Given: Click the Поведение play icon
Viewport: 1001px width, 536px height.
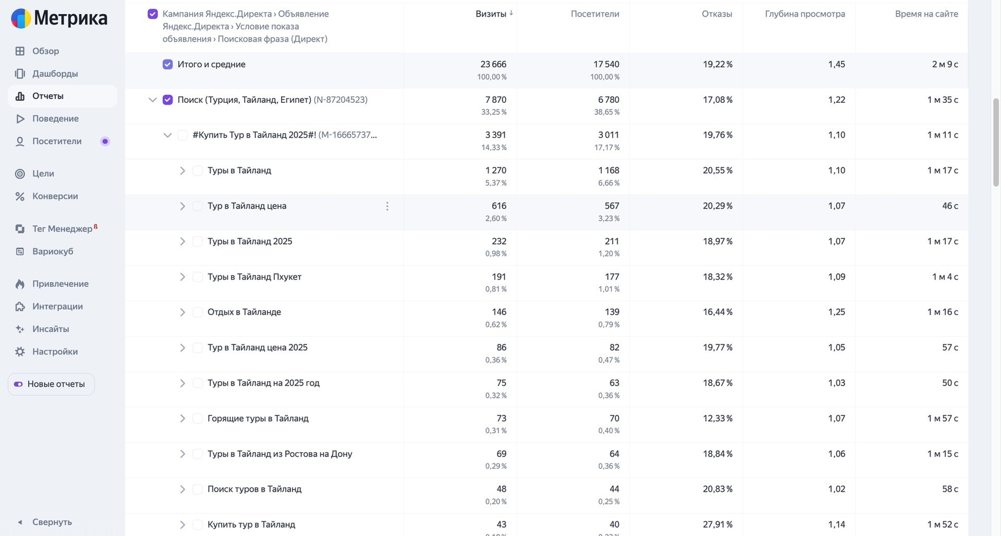Looking at the screenshot, I should click(20, 119).
